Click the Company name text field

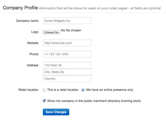[x=67, y=21]
